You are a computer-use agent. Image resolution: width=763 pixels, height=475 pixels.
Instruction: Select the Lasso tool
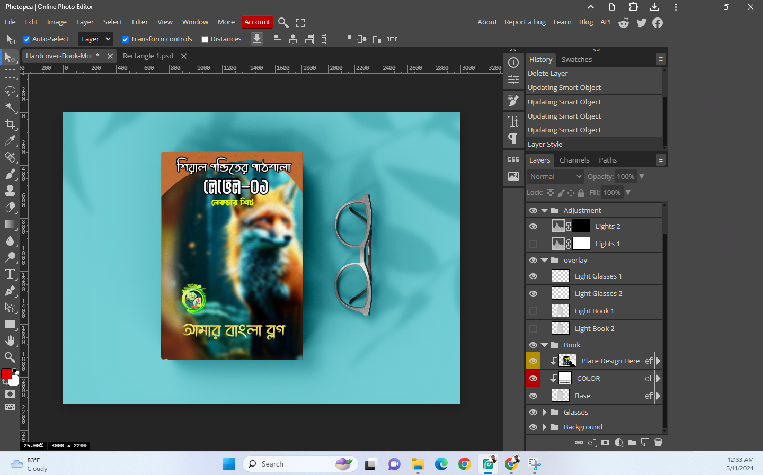tap(10, 91)
